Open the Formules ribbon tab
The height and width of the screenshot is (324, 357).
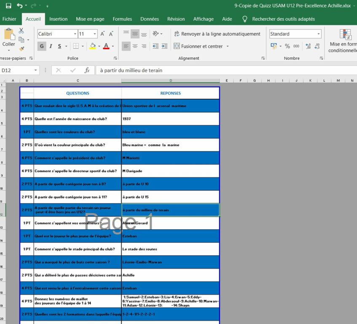click(122, 19)
